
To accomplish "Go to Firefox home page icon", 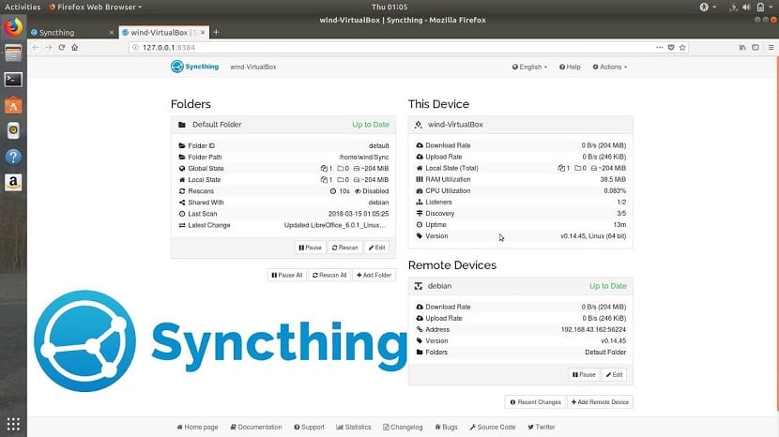I will coord(74,48).
